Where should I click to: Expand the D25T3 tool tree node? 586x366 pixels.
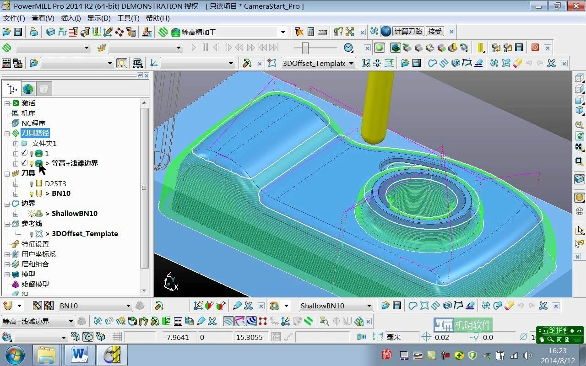pos(15,183)
